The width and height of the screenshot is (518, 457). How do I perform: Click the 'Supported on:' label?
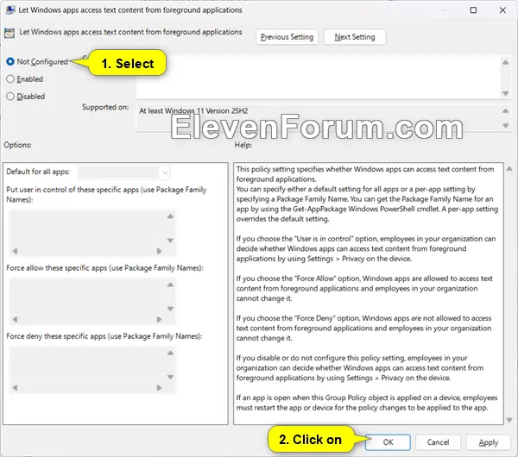click(x=105, y=107)
